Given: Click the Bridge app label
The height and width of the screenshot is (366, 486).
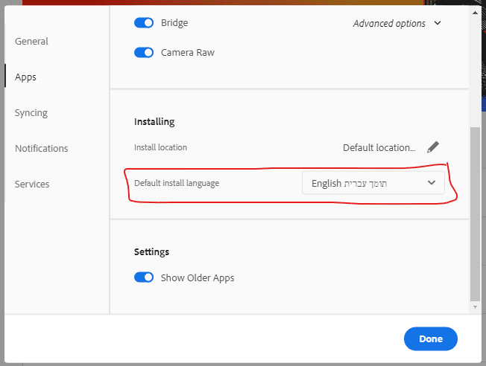Looking at the screenshot, I should pyautogui.click(x=174, y=23).
